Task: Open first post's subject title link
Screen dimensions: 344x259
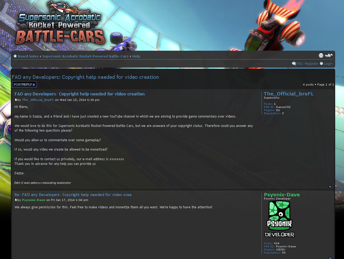Action: (x=80, y=94)
